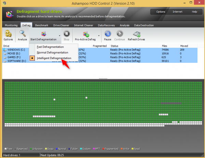
Task: Sort by the Status column header
Action: (x=114, y=46)
